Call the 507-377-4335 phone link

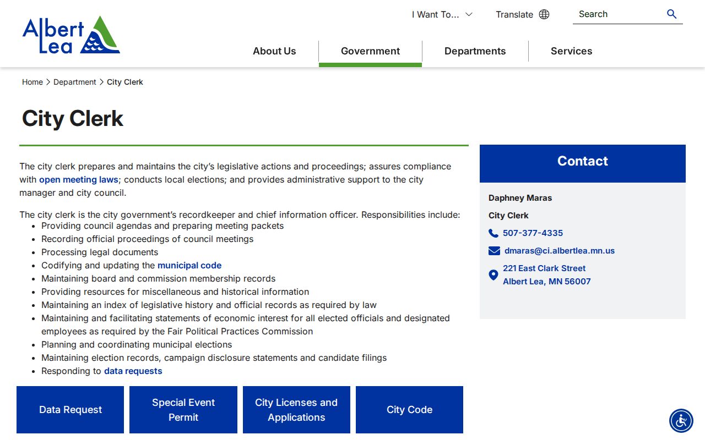533,233
